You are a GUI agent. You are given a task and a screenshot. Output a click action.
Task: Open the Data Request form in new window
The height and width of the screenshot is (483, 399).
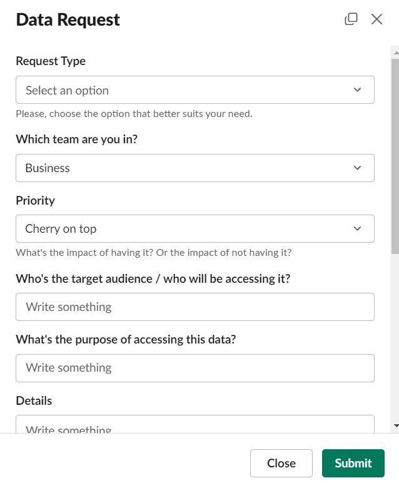351,19
